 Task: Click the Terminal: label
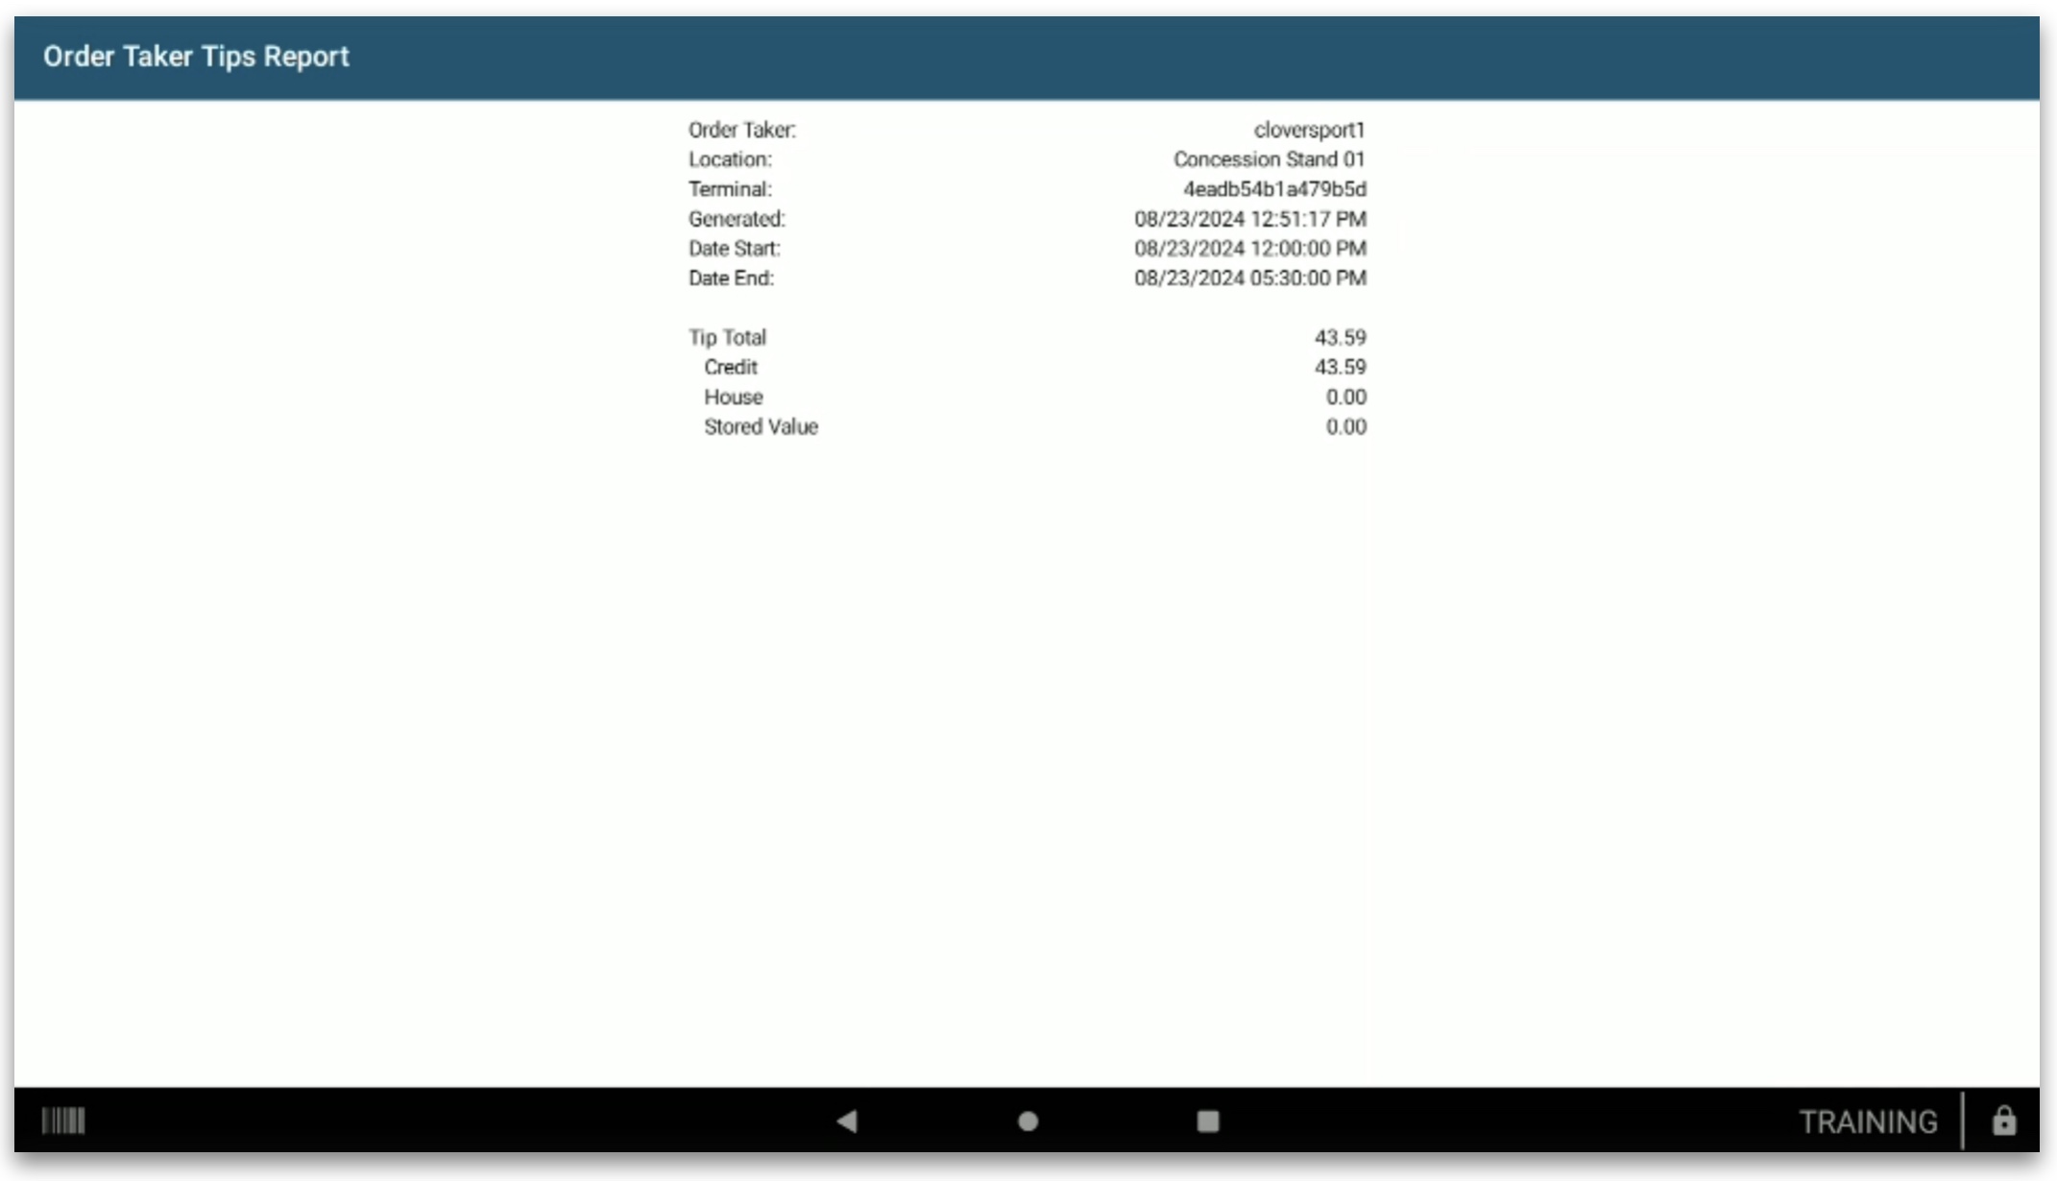[x=730, y=189]
